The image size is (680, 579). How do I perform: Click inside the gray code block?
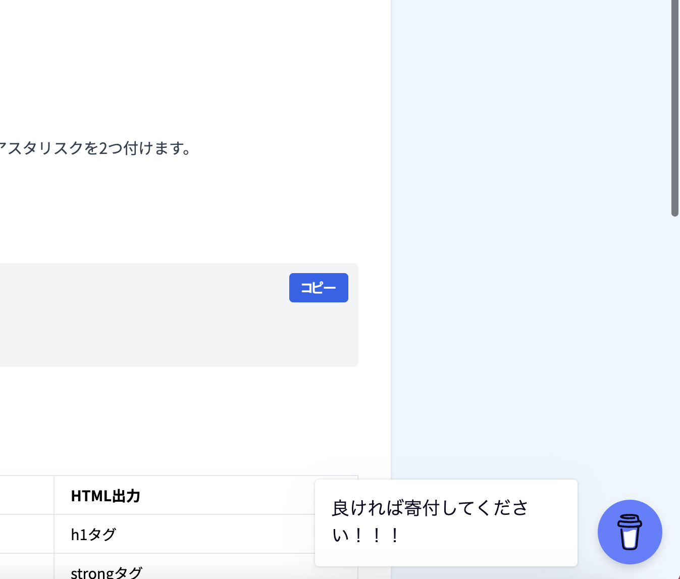tap(151, 323)
